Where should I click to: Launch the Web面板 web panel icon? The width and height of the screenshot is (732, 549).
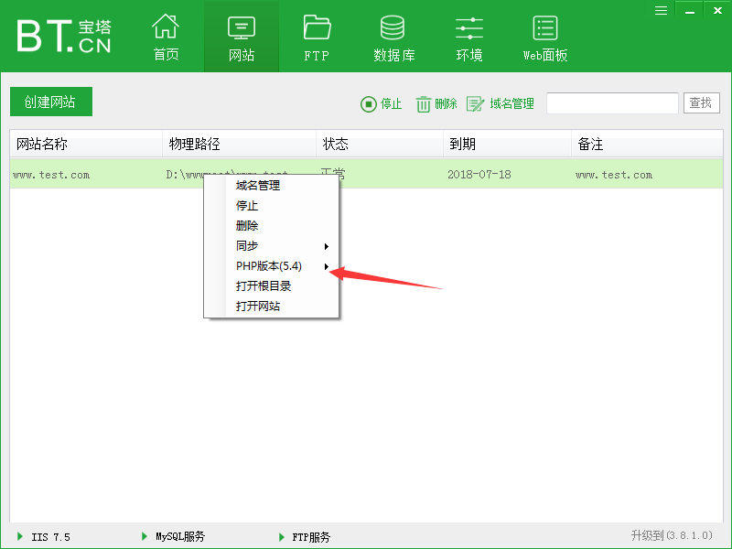pyautogui.click(x=544, y=35)
